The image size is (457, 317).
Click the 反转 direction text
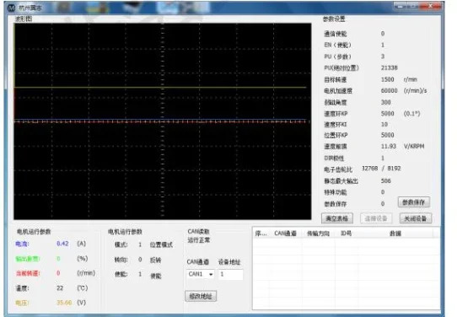point(156,260)
